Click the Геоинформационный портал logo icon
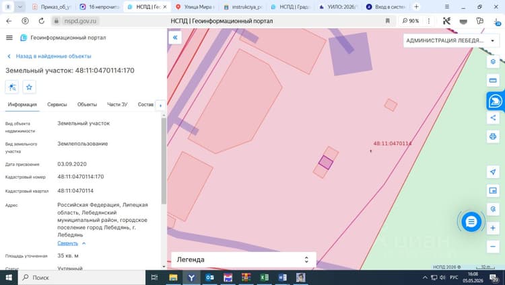The width and height of the screenshot is (505, 285). point(24,38)
